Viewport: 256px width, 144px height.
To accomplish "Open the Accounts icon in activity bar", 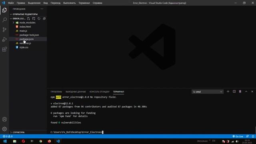I will click(4, 119).
